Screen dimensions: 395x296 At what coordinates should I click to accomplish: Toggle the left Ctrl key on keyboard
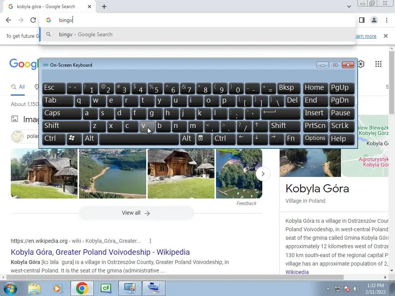click(x=54, y=139)
